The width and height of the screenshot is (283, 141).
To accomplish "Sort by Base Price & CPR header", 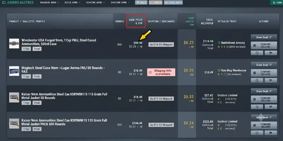I will (x=136, y=22).
